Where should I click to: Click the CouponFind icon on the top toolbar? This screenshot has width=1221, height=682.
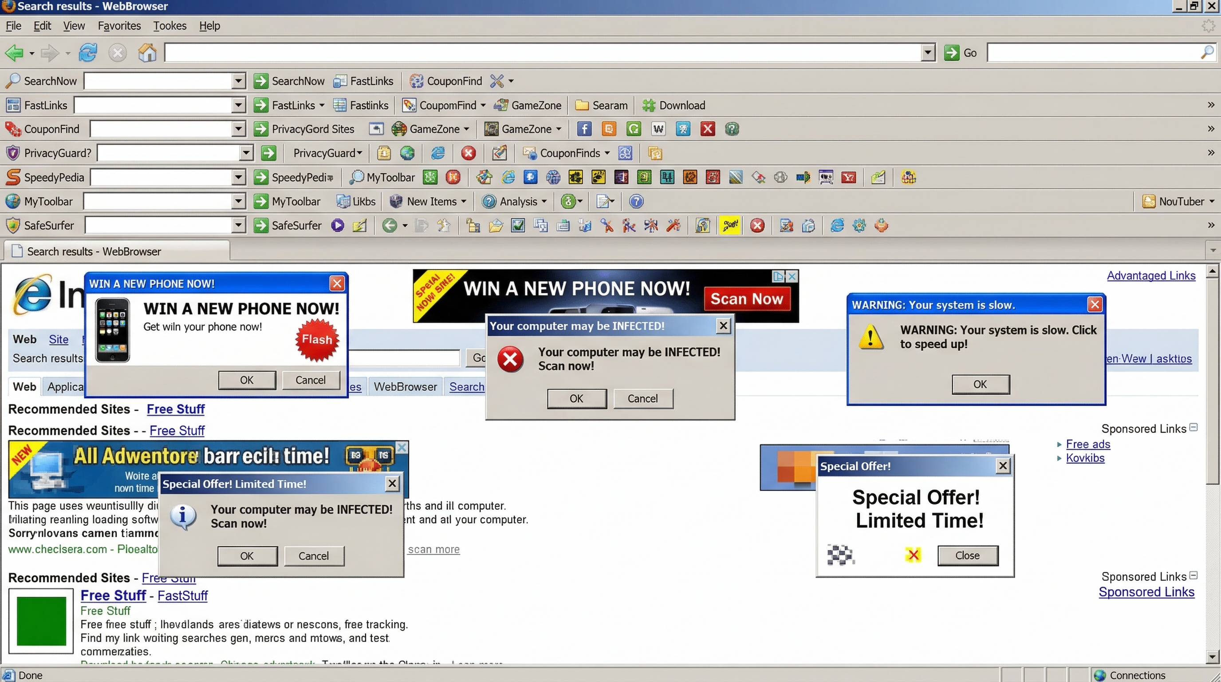[416, 81]
